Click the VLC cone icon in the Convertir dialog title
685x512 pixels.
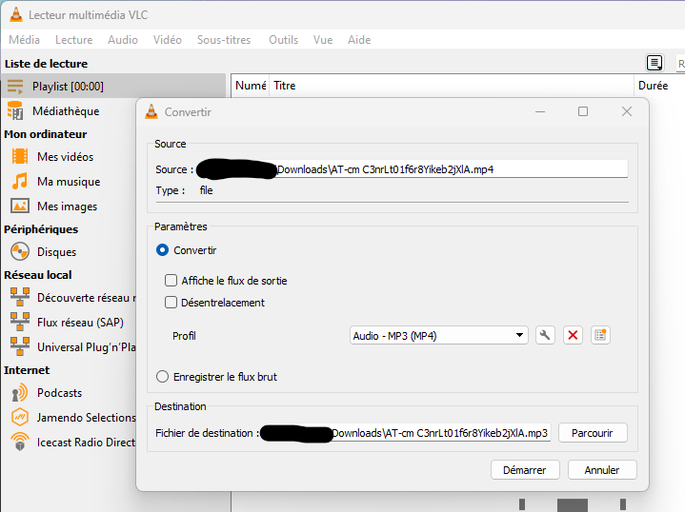pos(151,111)
